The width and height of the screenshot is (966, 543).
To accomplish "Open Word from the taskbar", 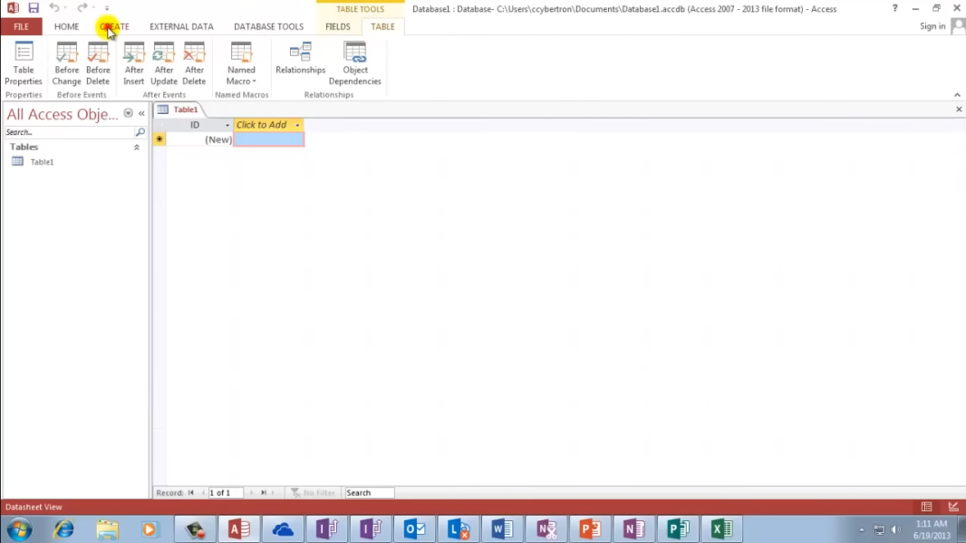I will (501, 529).
